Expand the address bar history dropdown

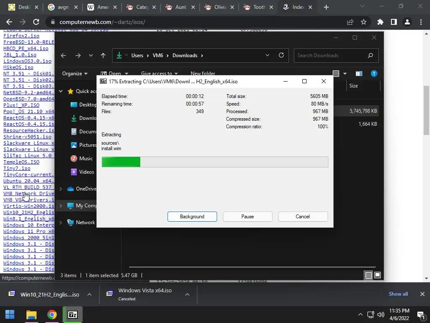(267, 55)
